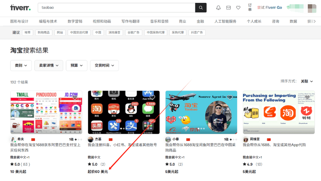Save the 杰基 account registration gig
The height and width of the screenshot is (181, 321).
pyautogui.click(x=152, y=97)
